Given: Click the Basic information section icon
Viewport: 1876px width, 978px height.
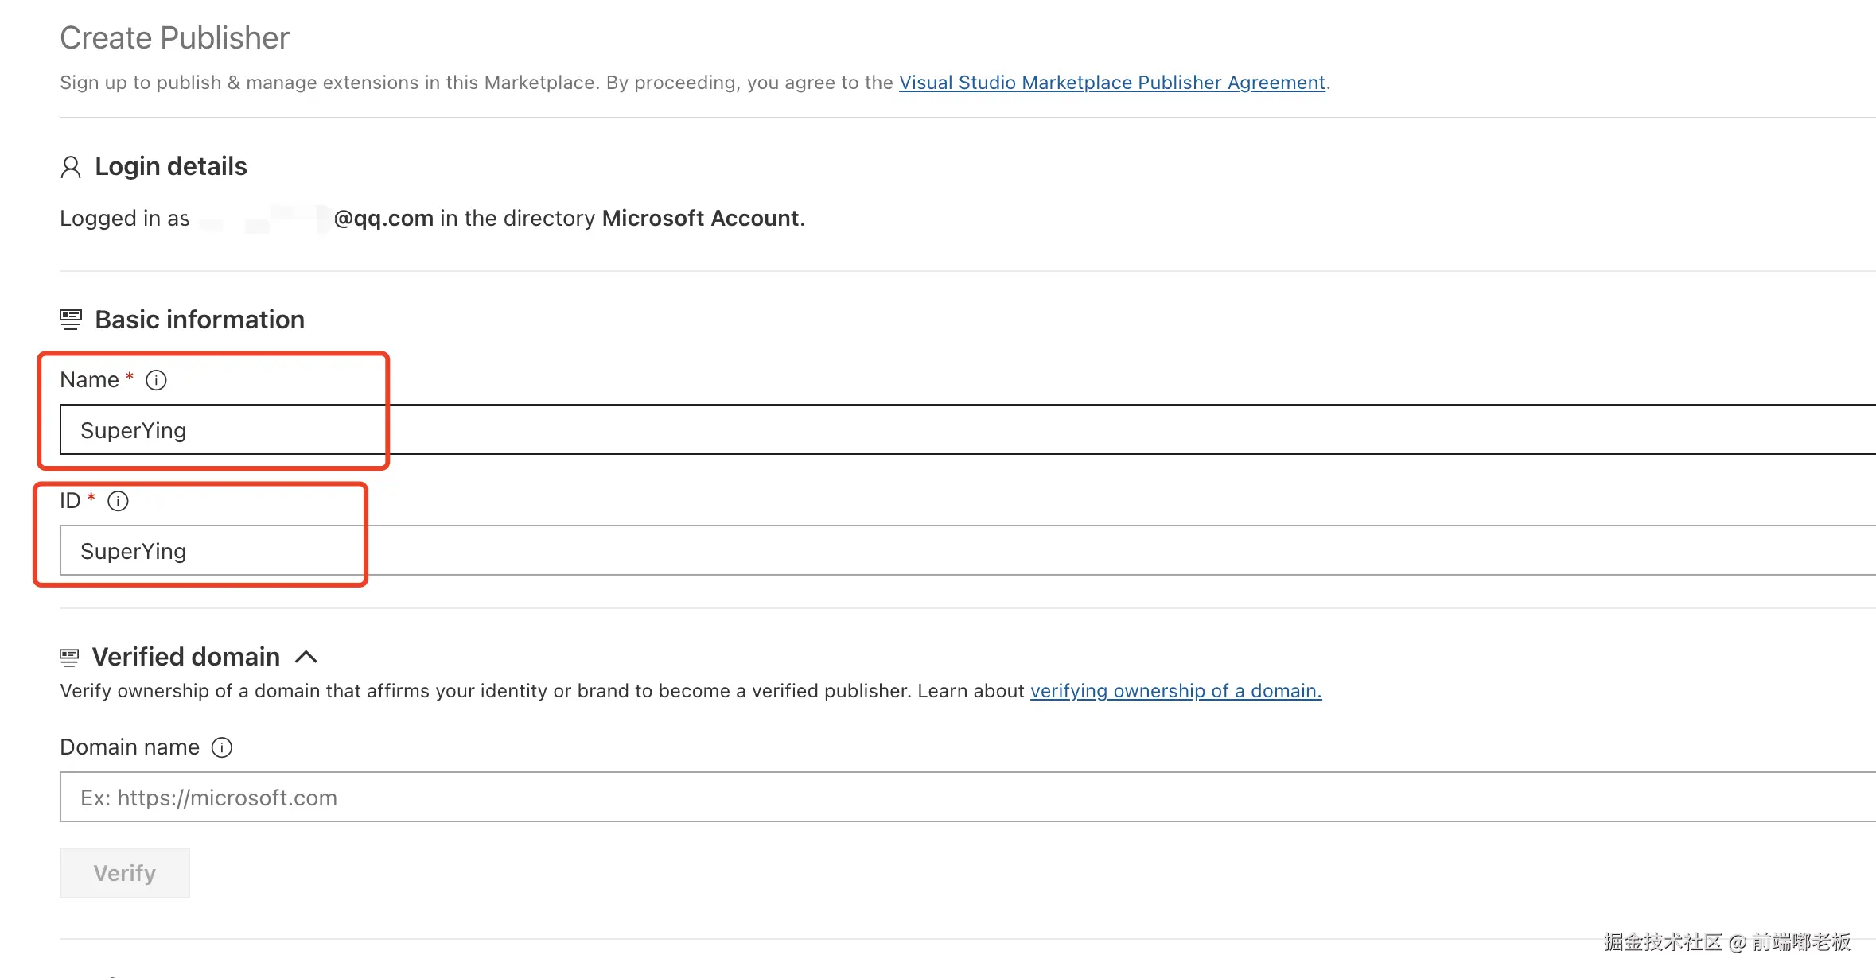Looking at the screenshot, I should (71, 320).
